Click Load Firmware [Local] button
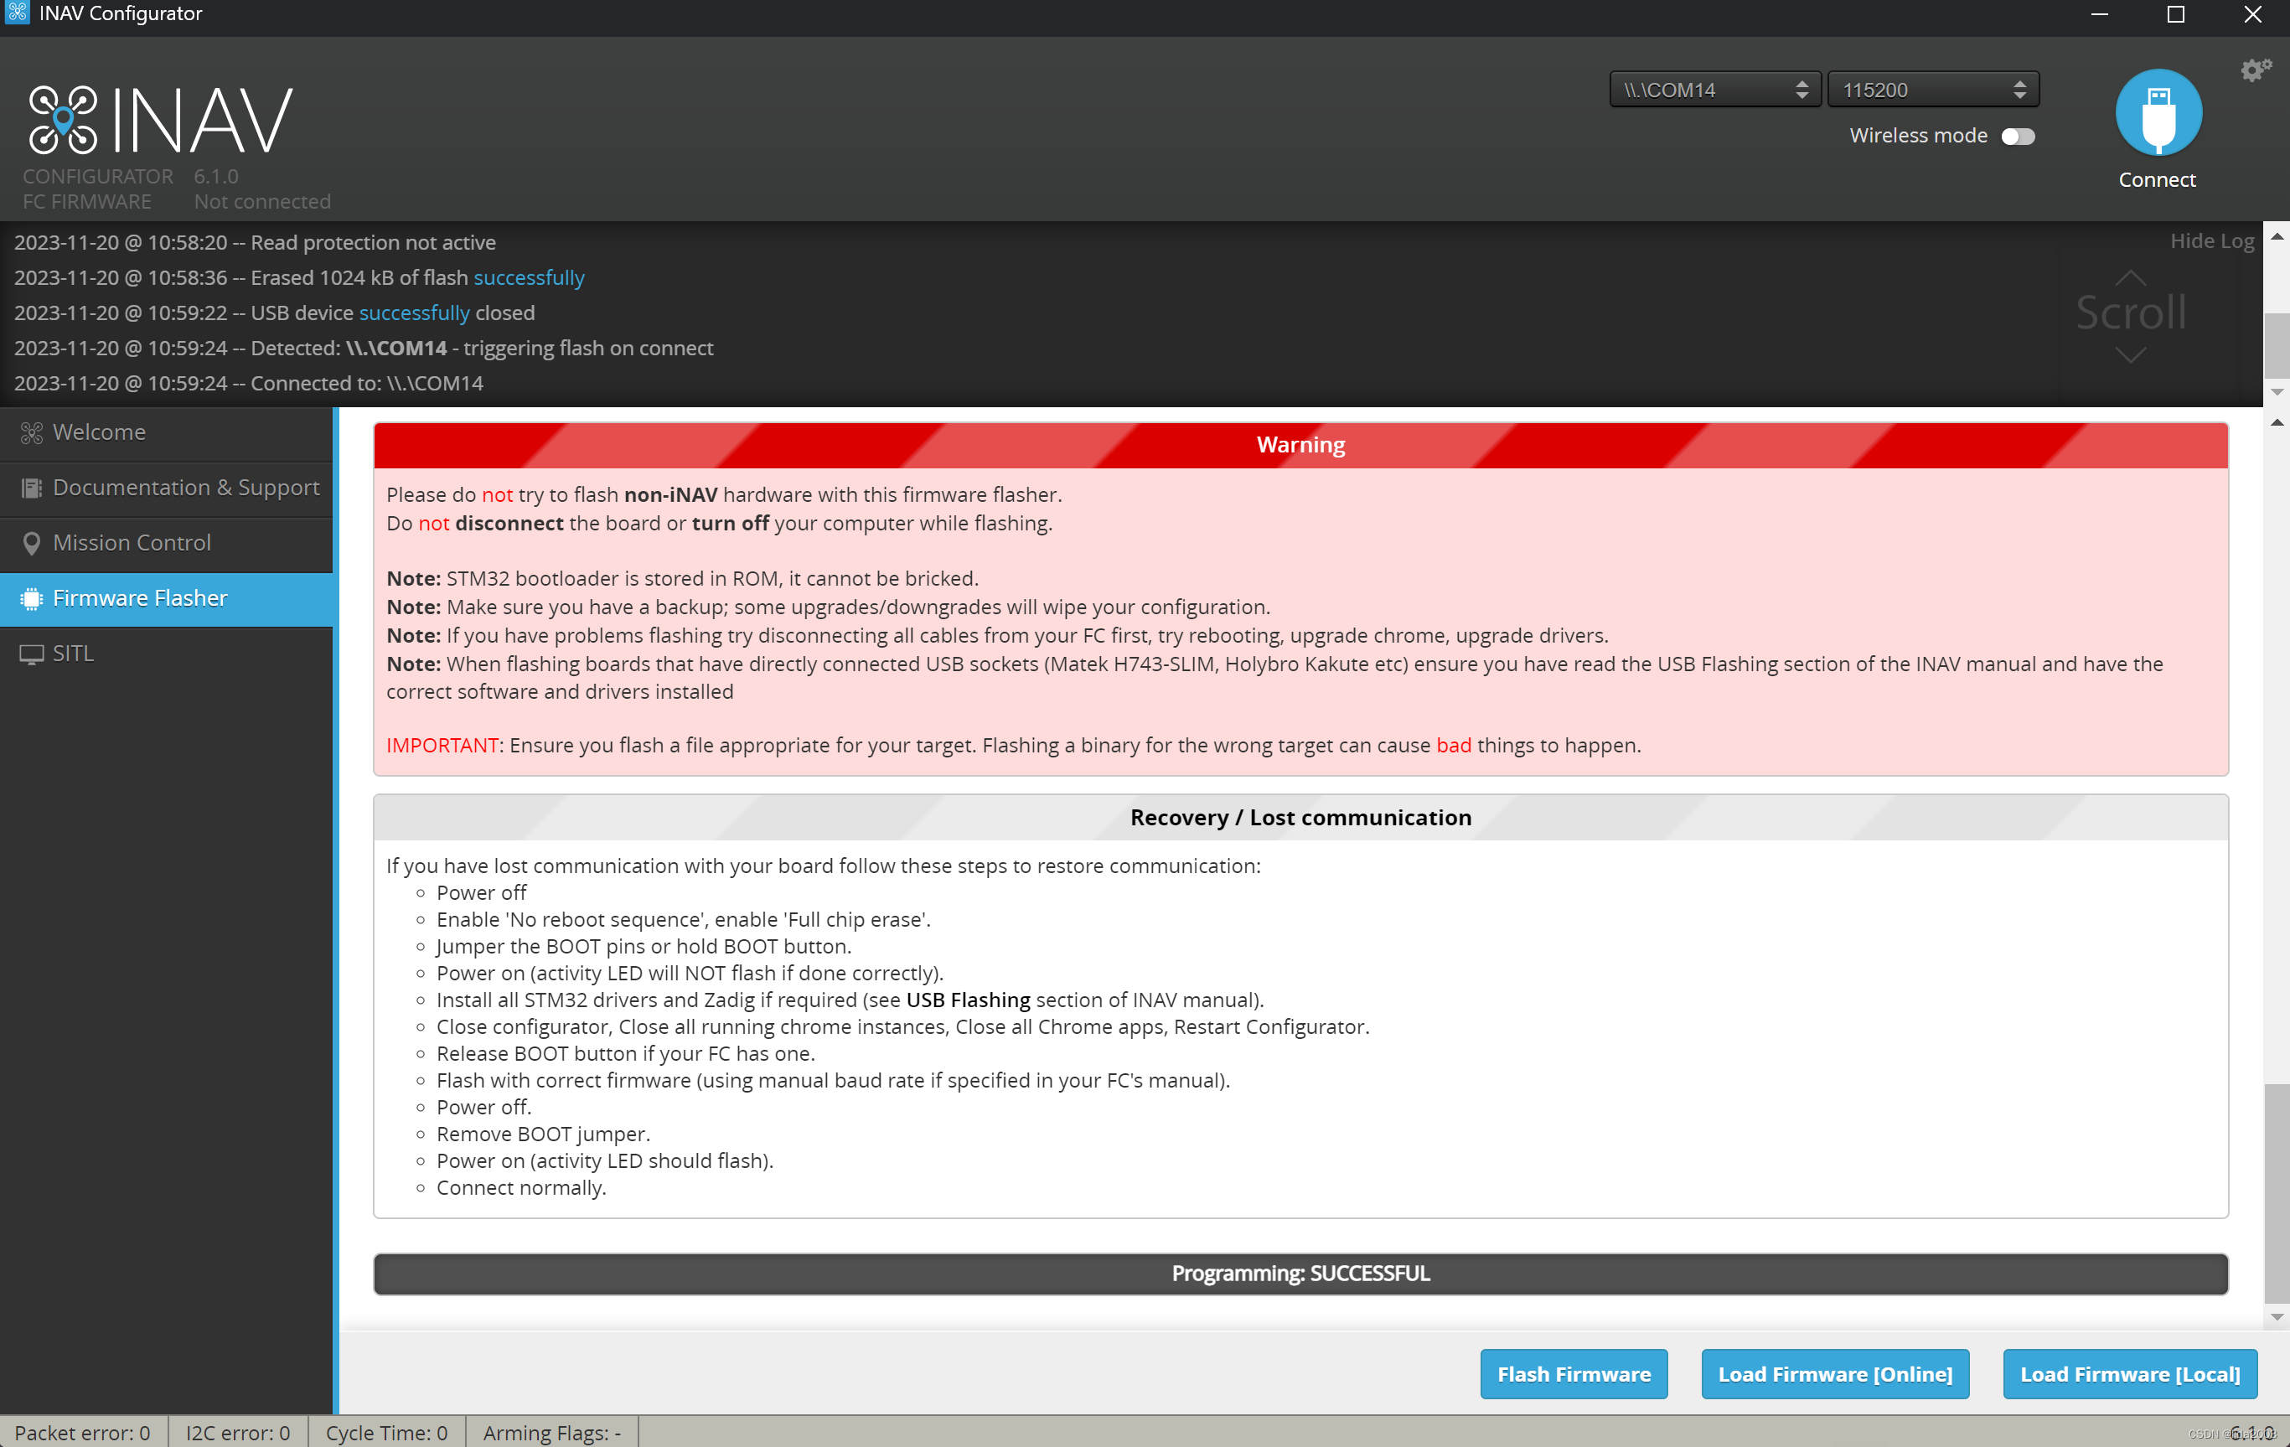 tap(2129, 1374)
